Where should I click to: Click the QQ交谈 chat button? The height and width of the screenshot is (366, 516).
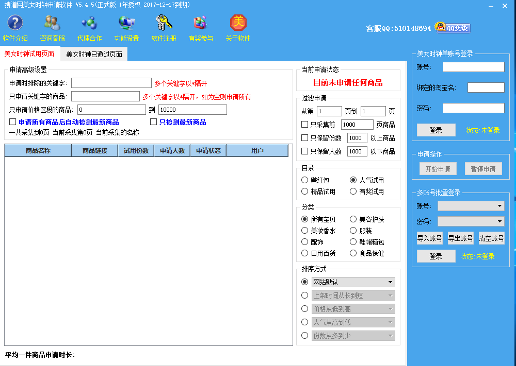coord(453,28)
